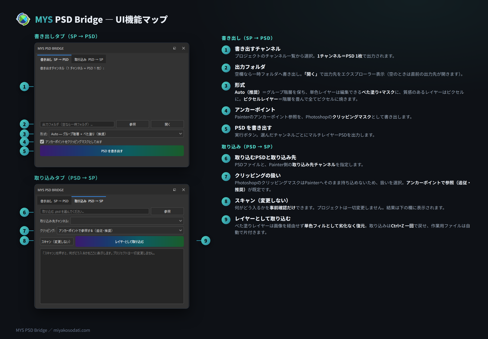Screen dimensions: 488x339
Task: Click the scan results text area
Action: click(112, 276)
